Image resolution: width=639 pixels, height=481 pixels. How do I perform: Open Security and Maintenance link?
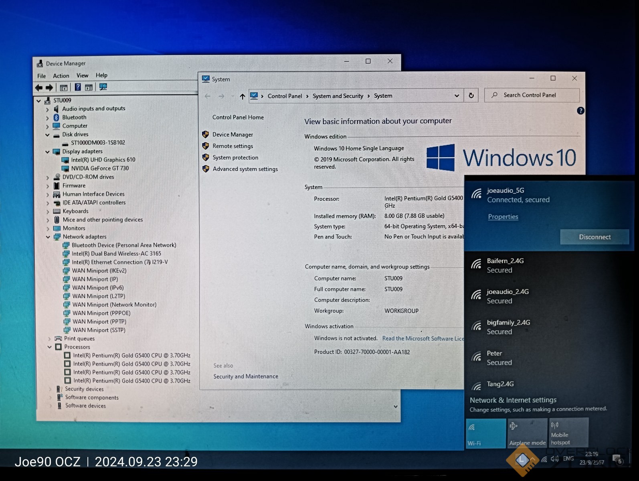click(246, 376)
